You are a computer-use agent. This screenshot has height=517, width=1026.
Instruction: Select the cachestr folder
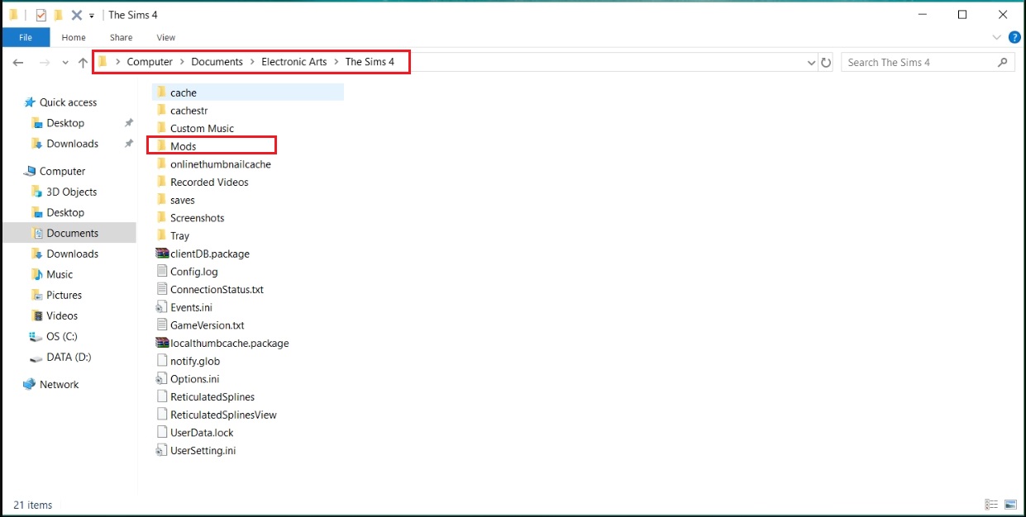click(188, 111)
